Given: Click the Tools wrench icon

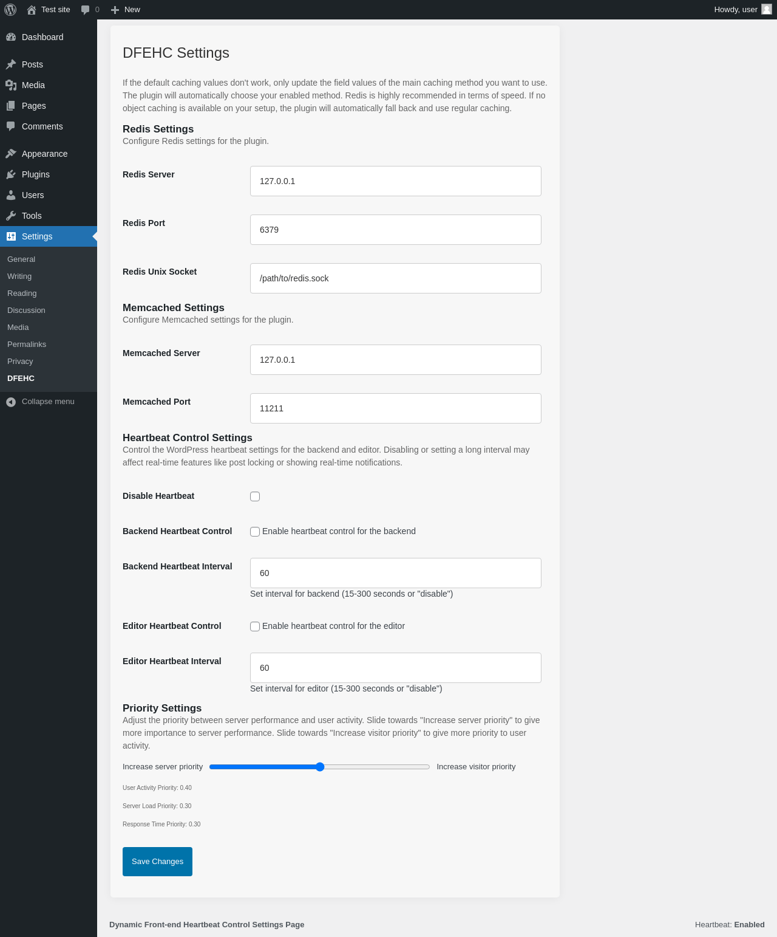Looking at the screenshot, I should coord(11,216).
